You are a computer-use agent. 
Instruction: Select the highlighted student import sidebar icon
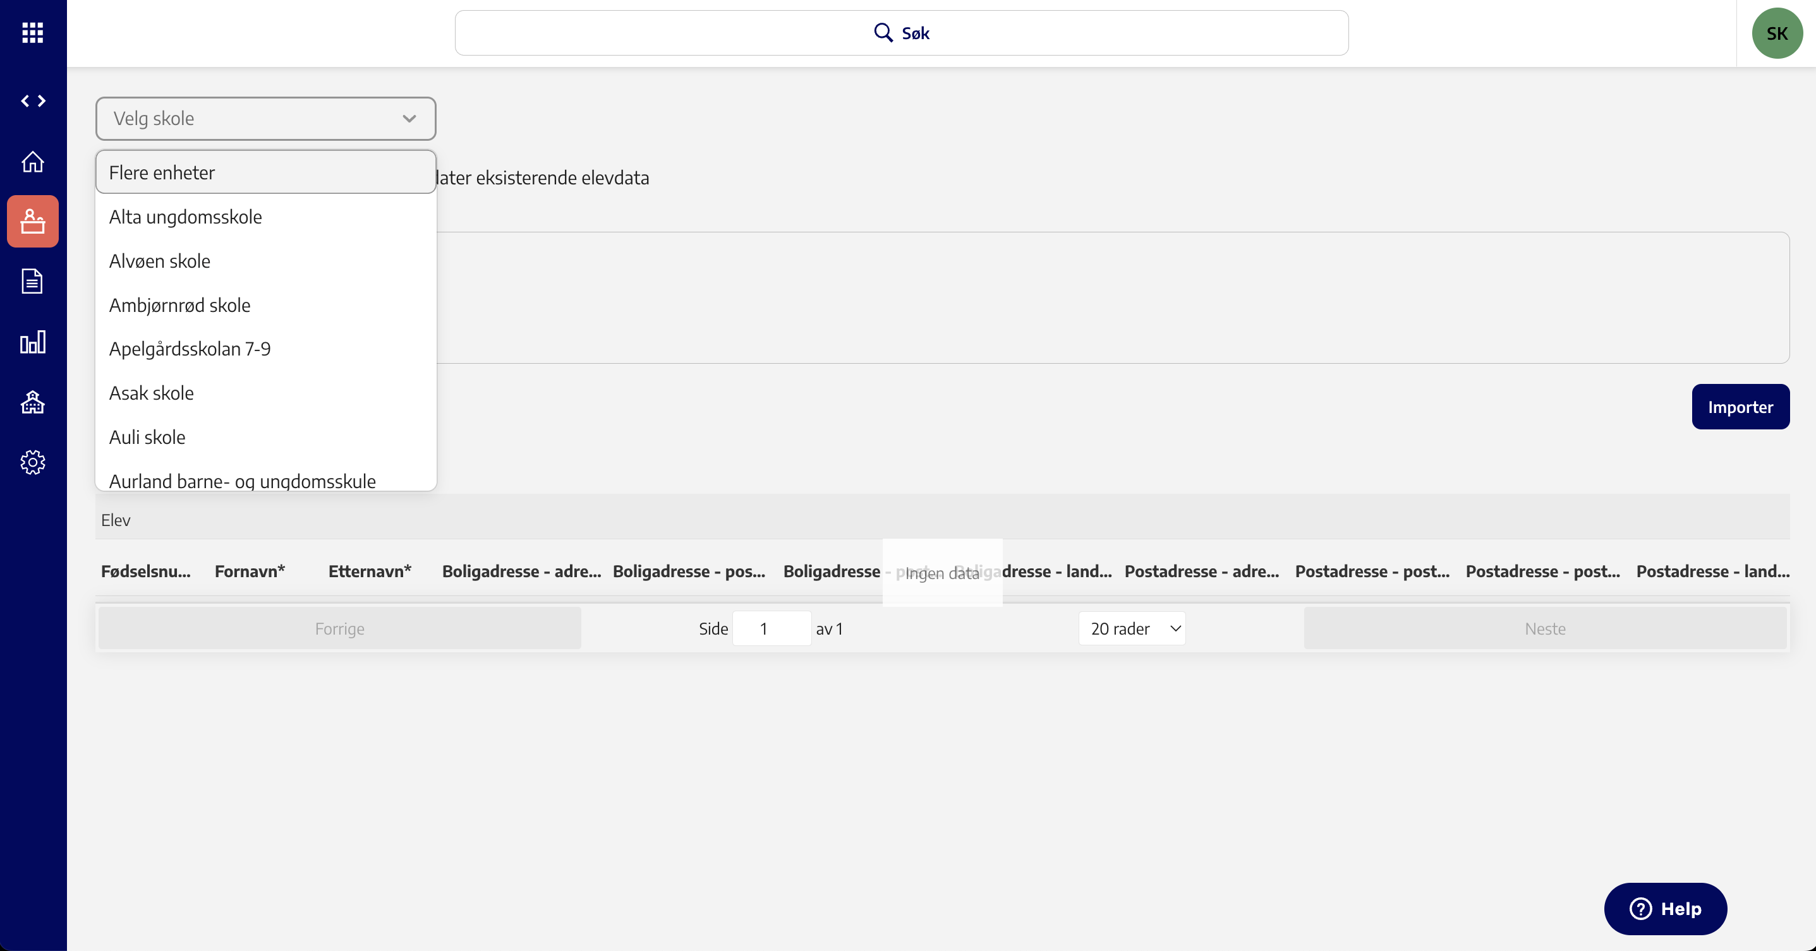tap(32, 222)
